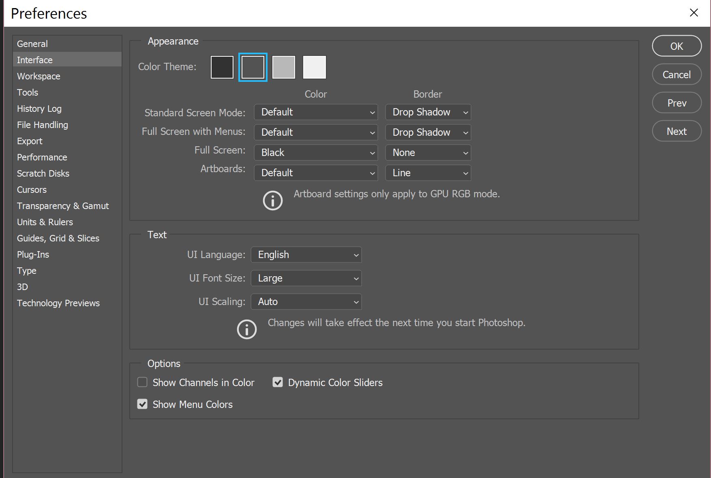Image resolution: width=711 pixels, height=478 pixels.
Task: Click the info icon beside Artboard settings note
Action: coord(272,201)
